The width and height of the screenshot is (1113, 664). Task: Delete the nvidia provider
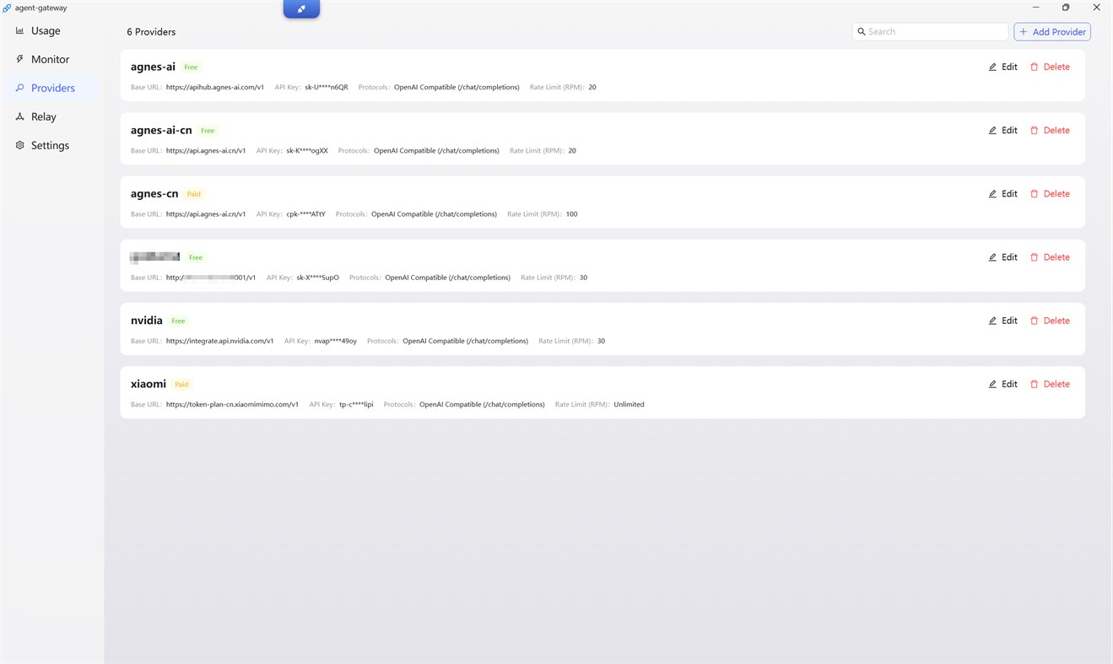pyautogui.click(x=1050, y=321)
